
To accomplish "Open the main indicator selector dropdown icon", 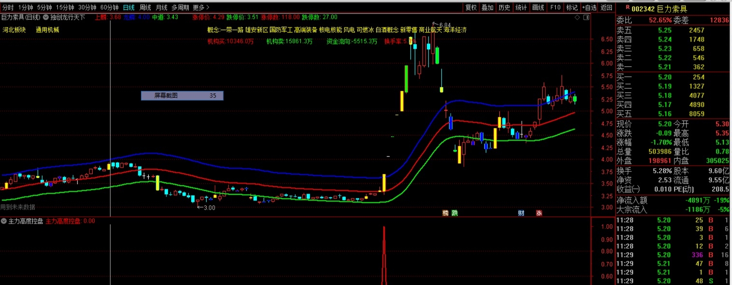I will (x=45, y=17).
